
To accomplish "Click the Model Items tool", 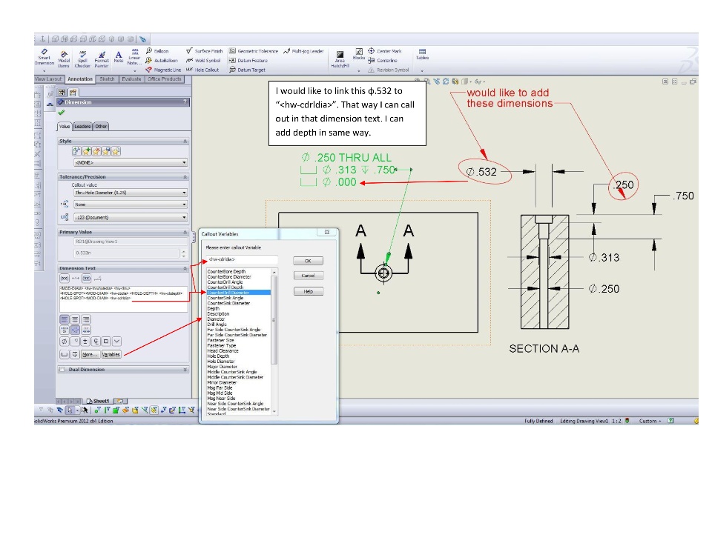I will (x=64, y=59).
